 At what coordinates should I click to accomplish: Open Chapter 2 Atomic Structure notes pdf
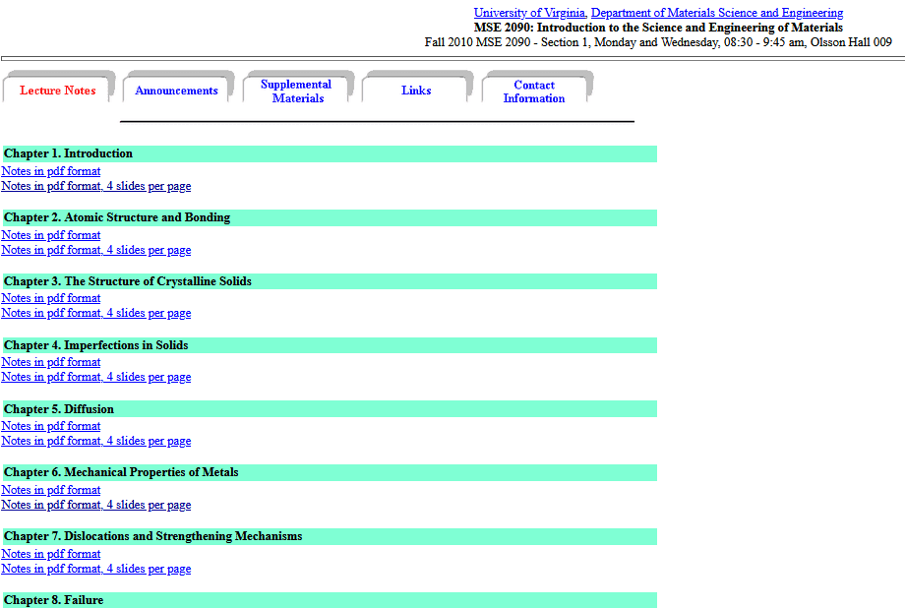(51, 235)
